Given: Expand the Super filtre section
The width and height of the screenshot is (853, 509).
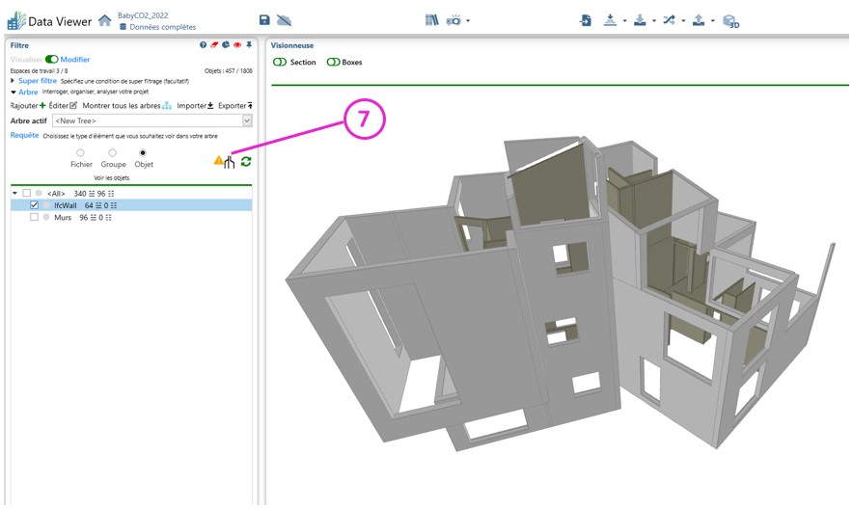Looking at the screenshot, I should [x=37, y=81].
